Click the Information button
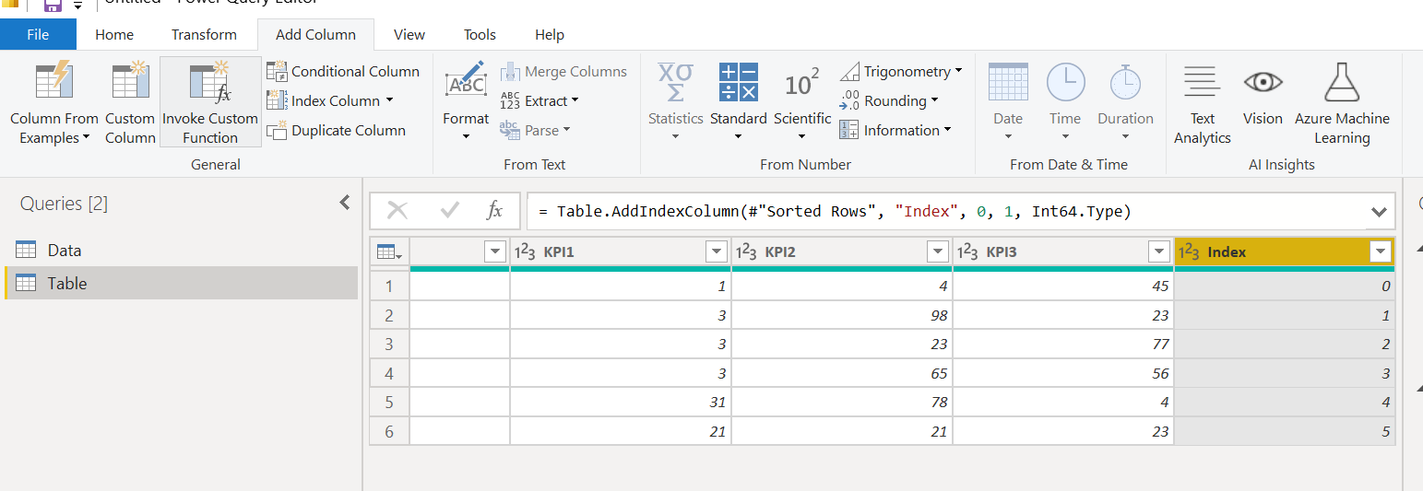This screenshot has height=491, width=1423. pos(895,130)
